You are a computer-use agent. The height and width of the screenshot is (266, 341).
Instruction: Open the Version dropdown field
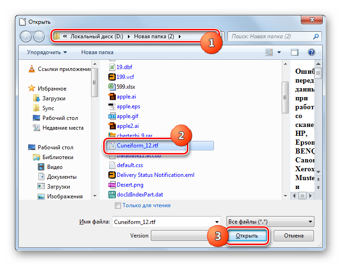point(180,236)
